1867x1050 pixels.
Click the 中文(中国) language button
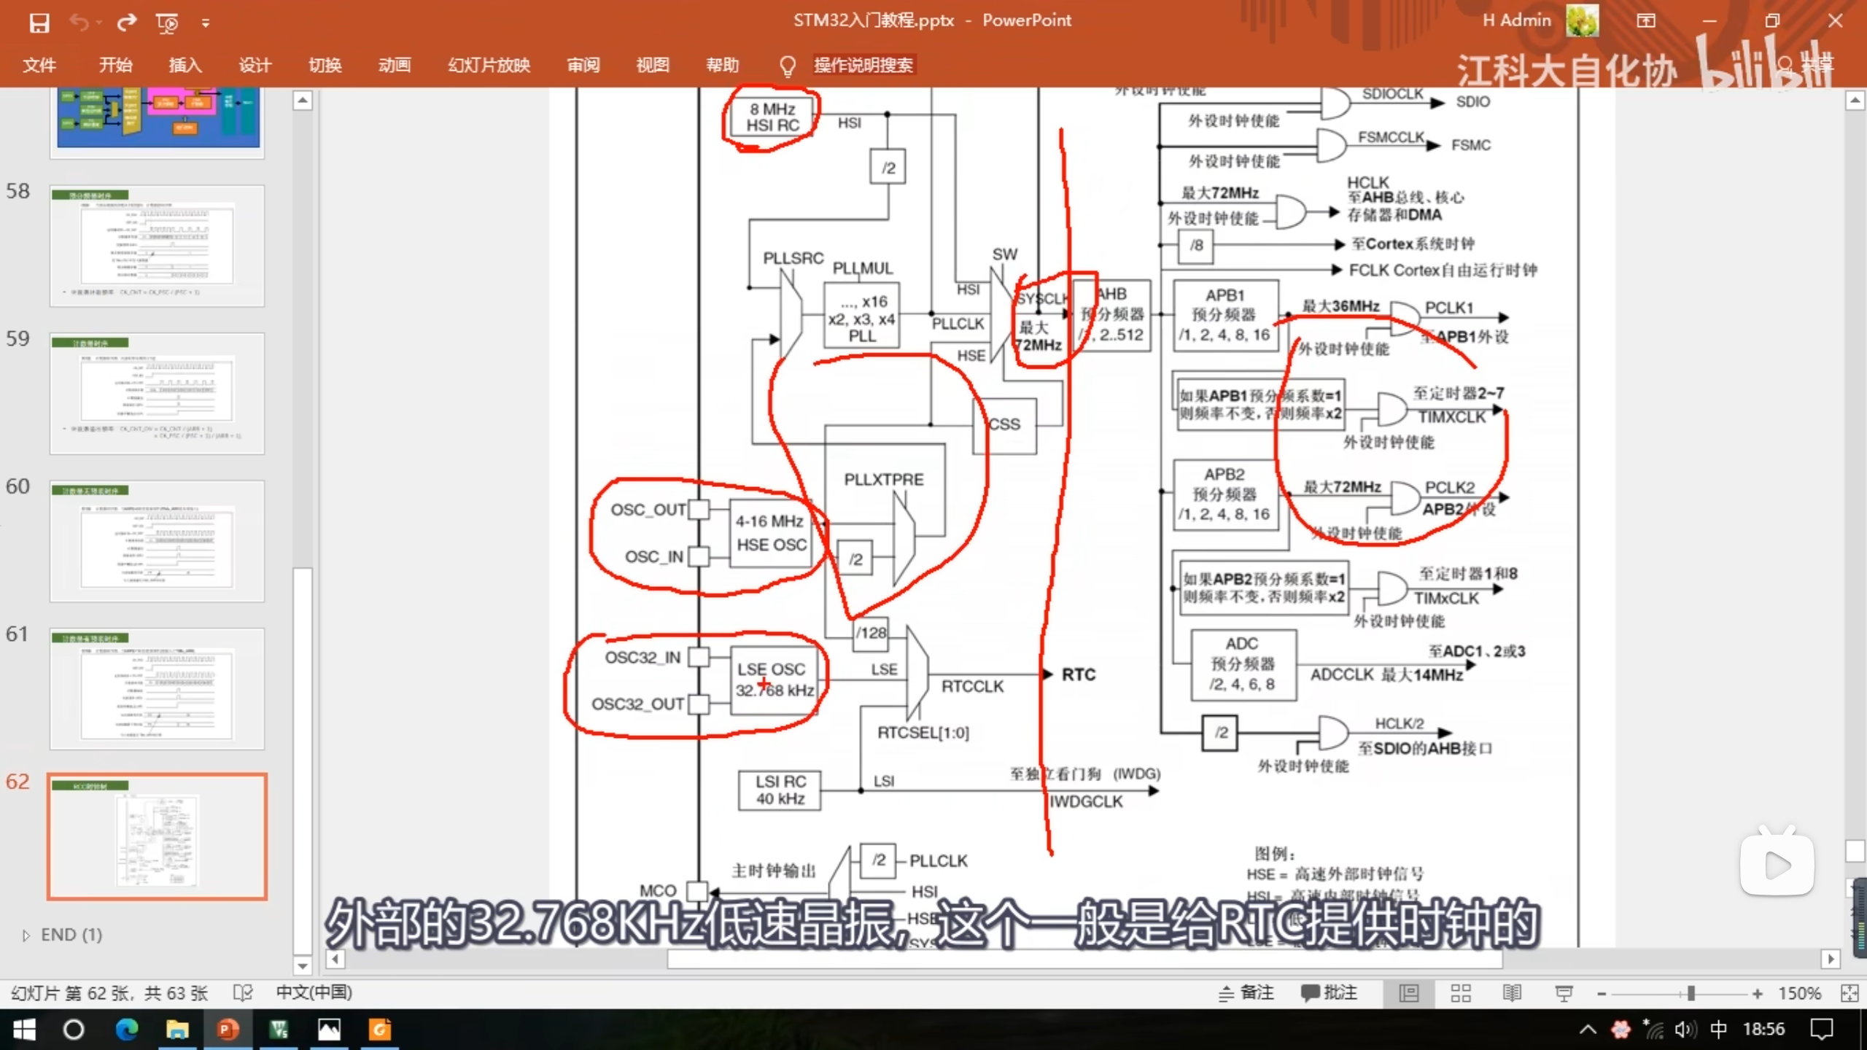tap(314, 993)
